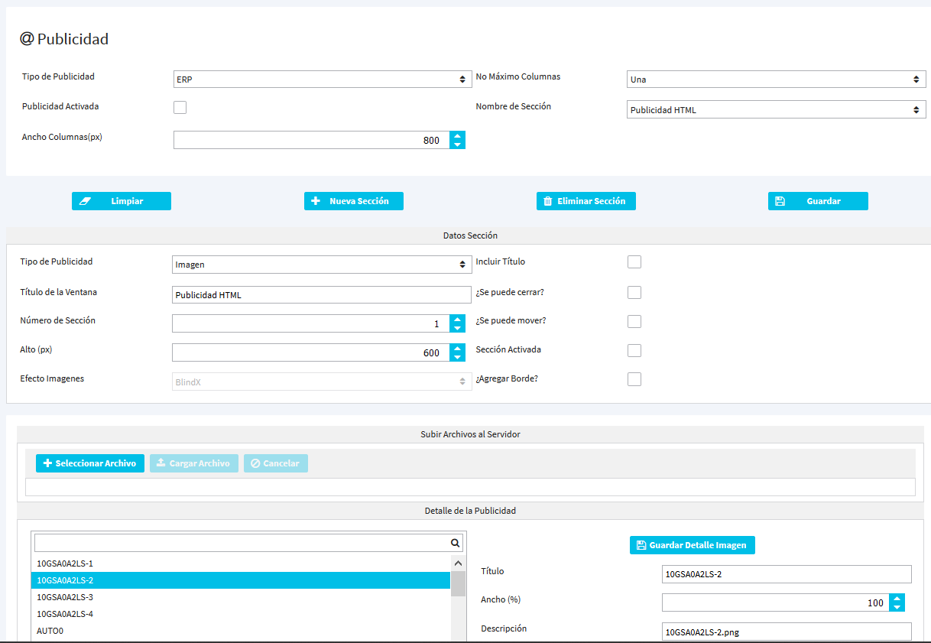Screen dimensions: 931x643
Task: Toggle the Incluir Título checkbox
Action: point(634,262)
